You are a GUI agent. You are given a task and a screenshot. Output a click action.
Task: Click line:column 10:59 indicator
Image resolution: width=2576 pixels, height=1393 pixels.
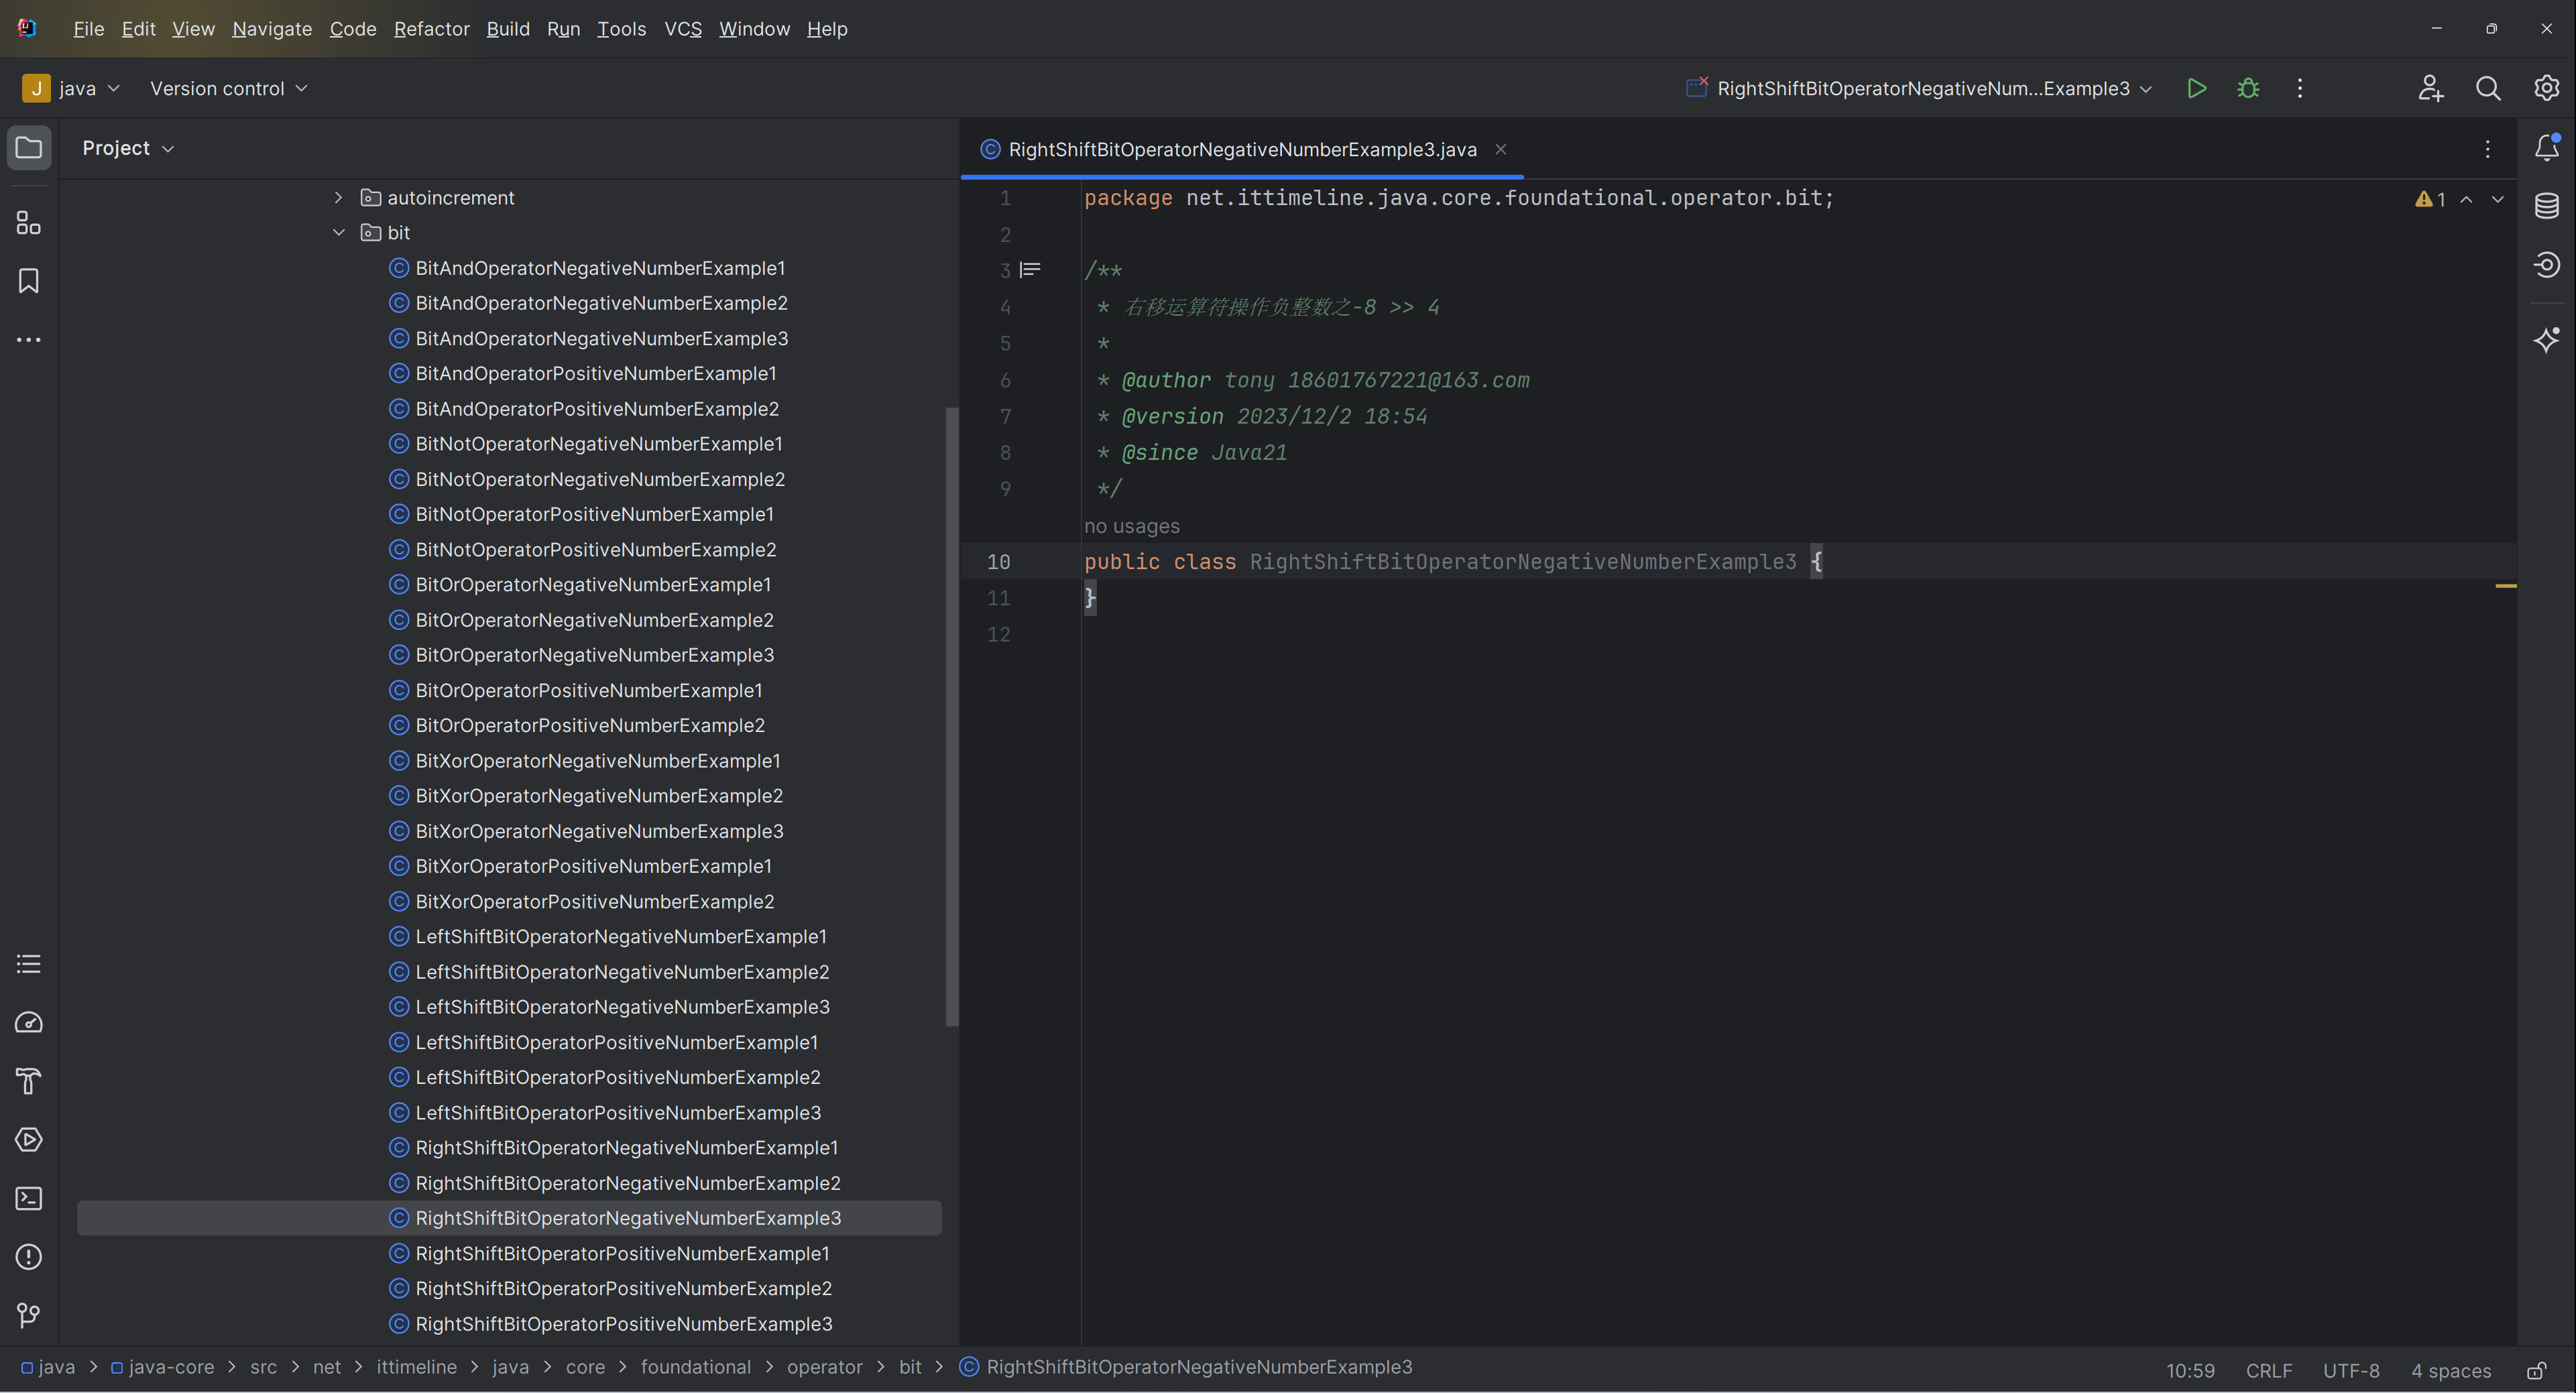tap(2190, 1370)
